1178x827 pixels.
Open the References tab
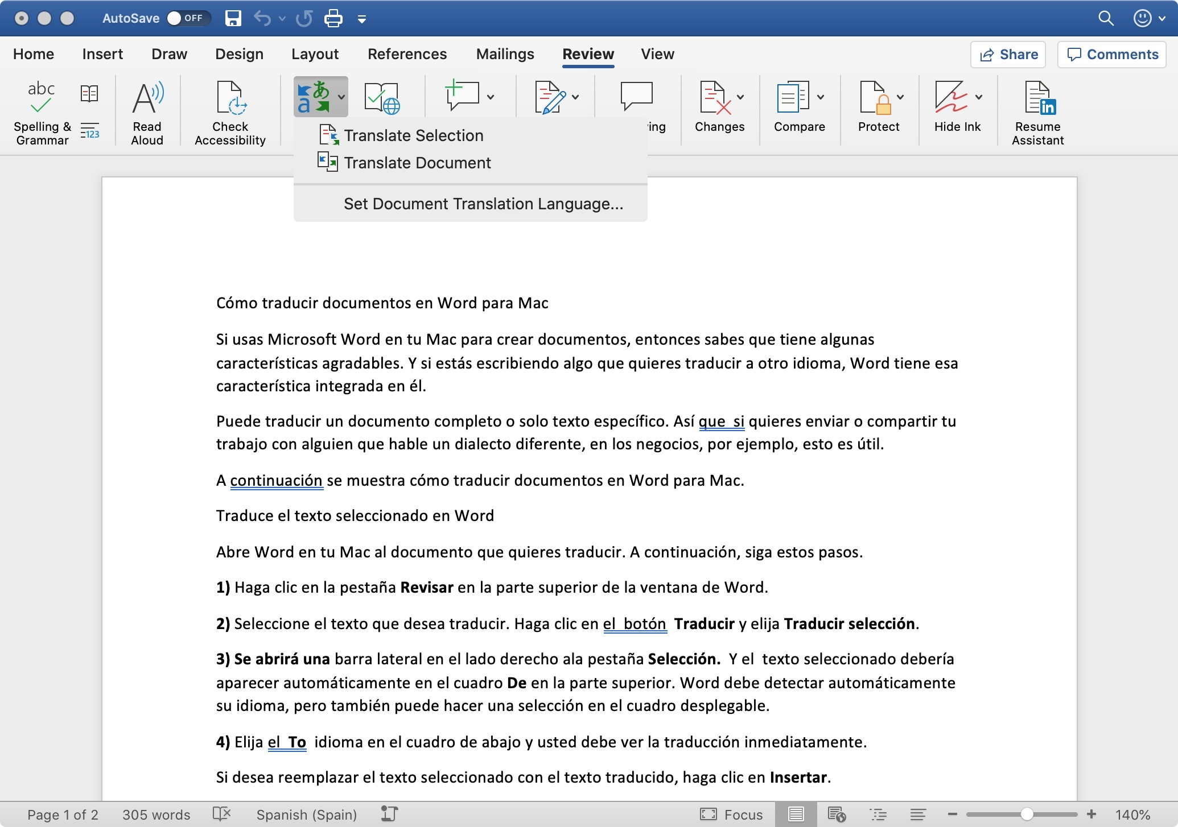[407, 54]
